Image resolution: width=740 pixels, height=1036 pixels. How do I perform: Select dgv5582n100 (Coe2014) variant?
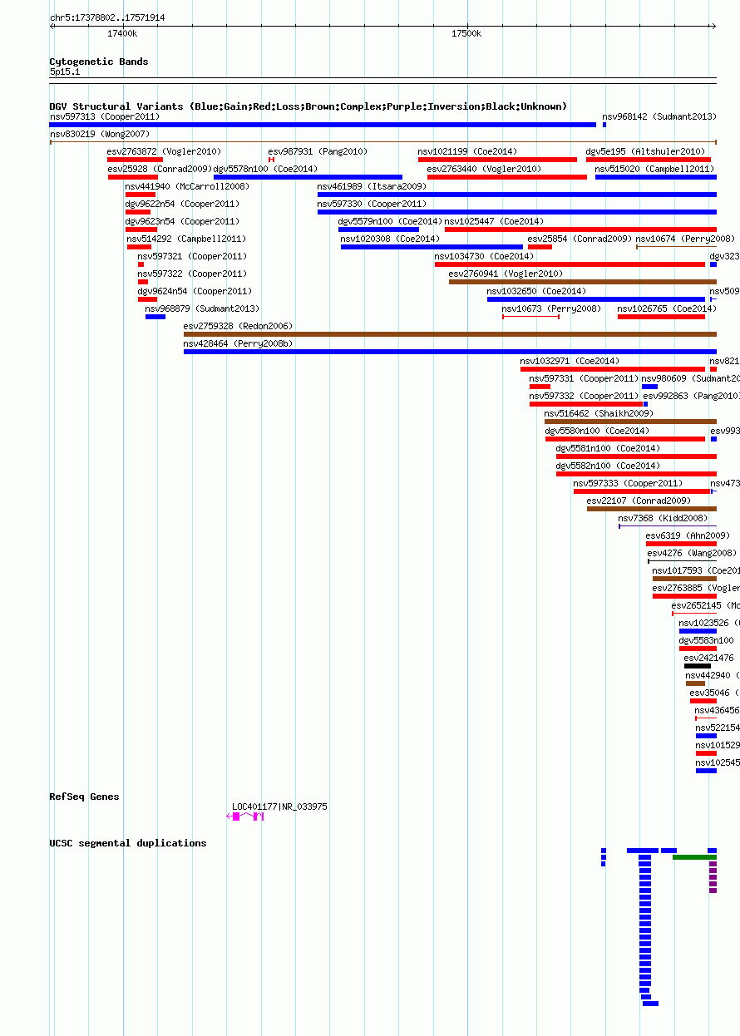(x=636, y=474)
